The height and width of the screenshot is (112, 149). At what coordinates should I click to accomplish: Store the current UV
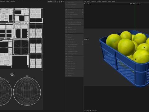pos(74,71)
